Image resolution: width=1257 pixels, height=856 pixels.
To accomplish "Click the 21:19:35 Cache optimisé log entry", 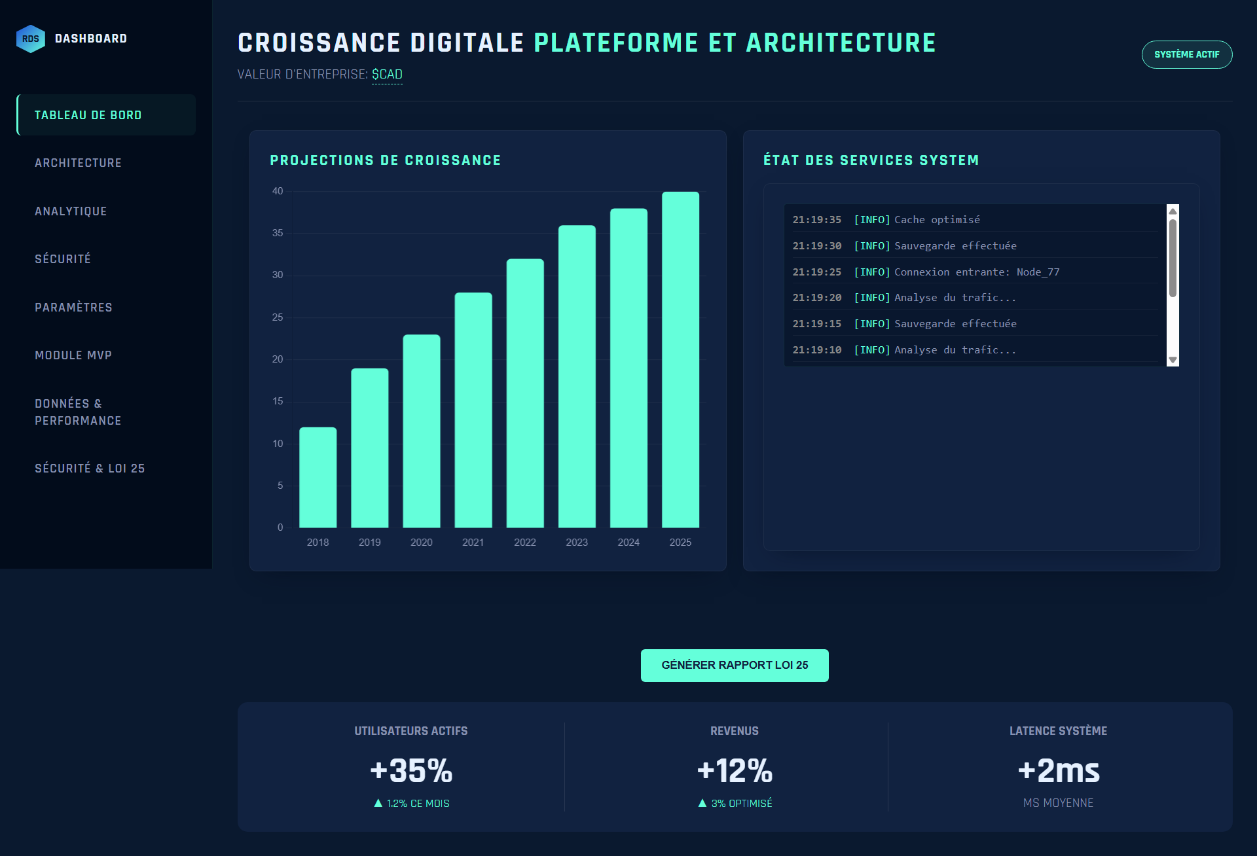I will pos(975,220).
